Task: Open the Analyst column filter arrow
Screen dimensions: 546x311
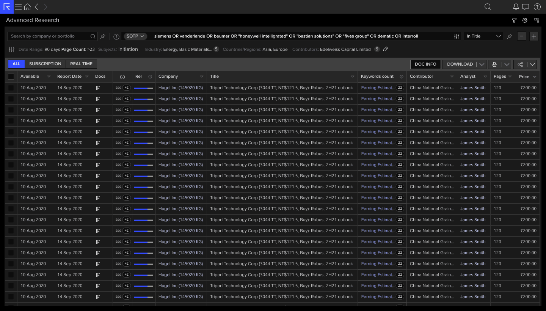Action: [x=485, y=77]
